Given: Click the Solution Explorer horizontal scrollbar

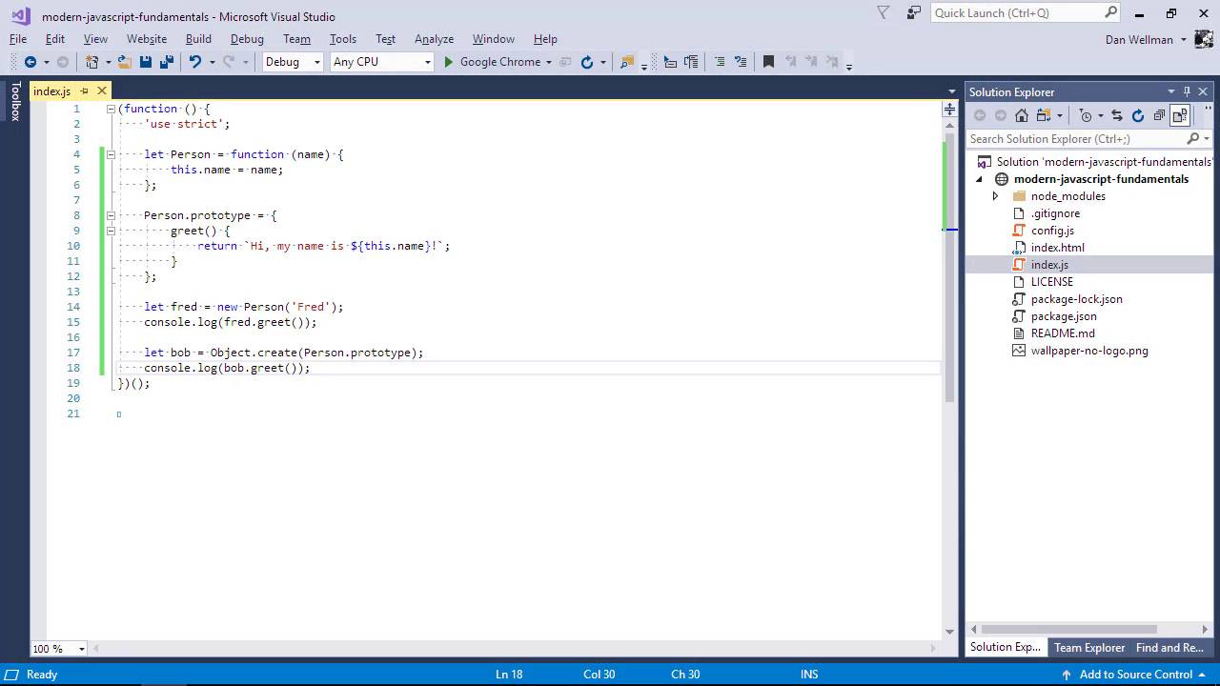Looking at the screenshot, I should 1069,629.
